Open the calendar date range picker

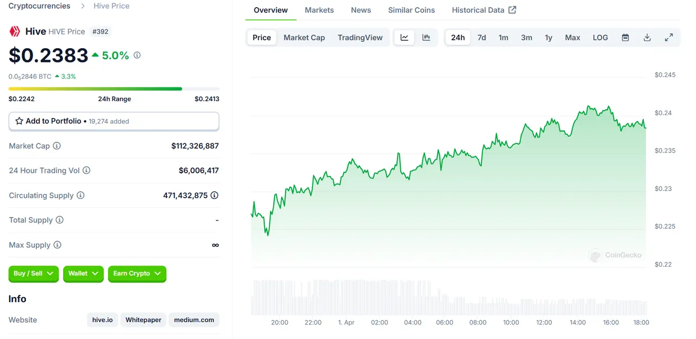coord(625,37)
